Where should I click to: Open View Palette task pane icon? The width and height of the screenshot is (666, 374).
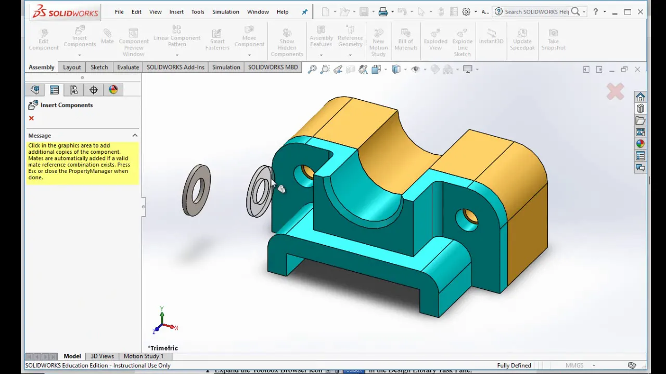[641, 132]
